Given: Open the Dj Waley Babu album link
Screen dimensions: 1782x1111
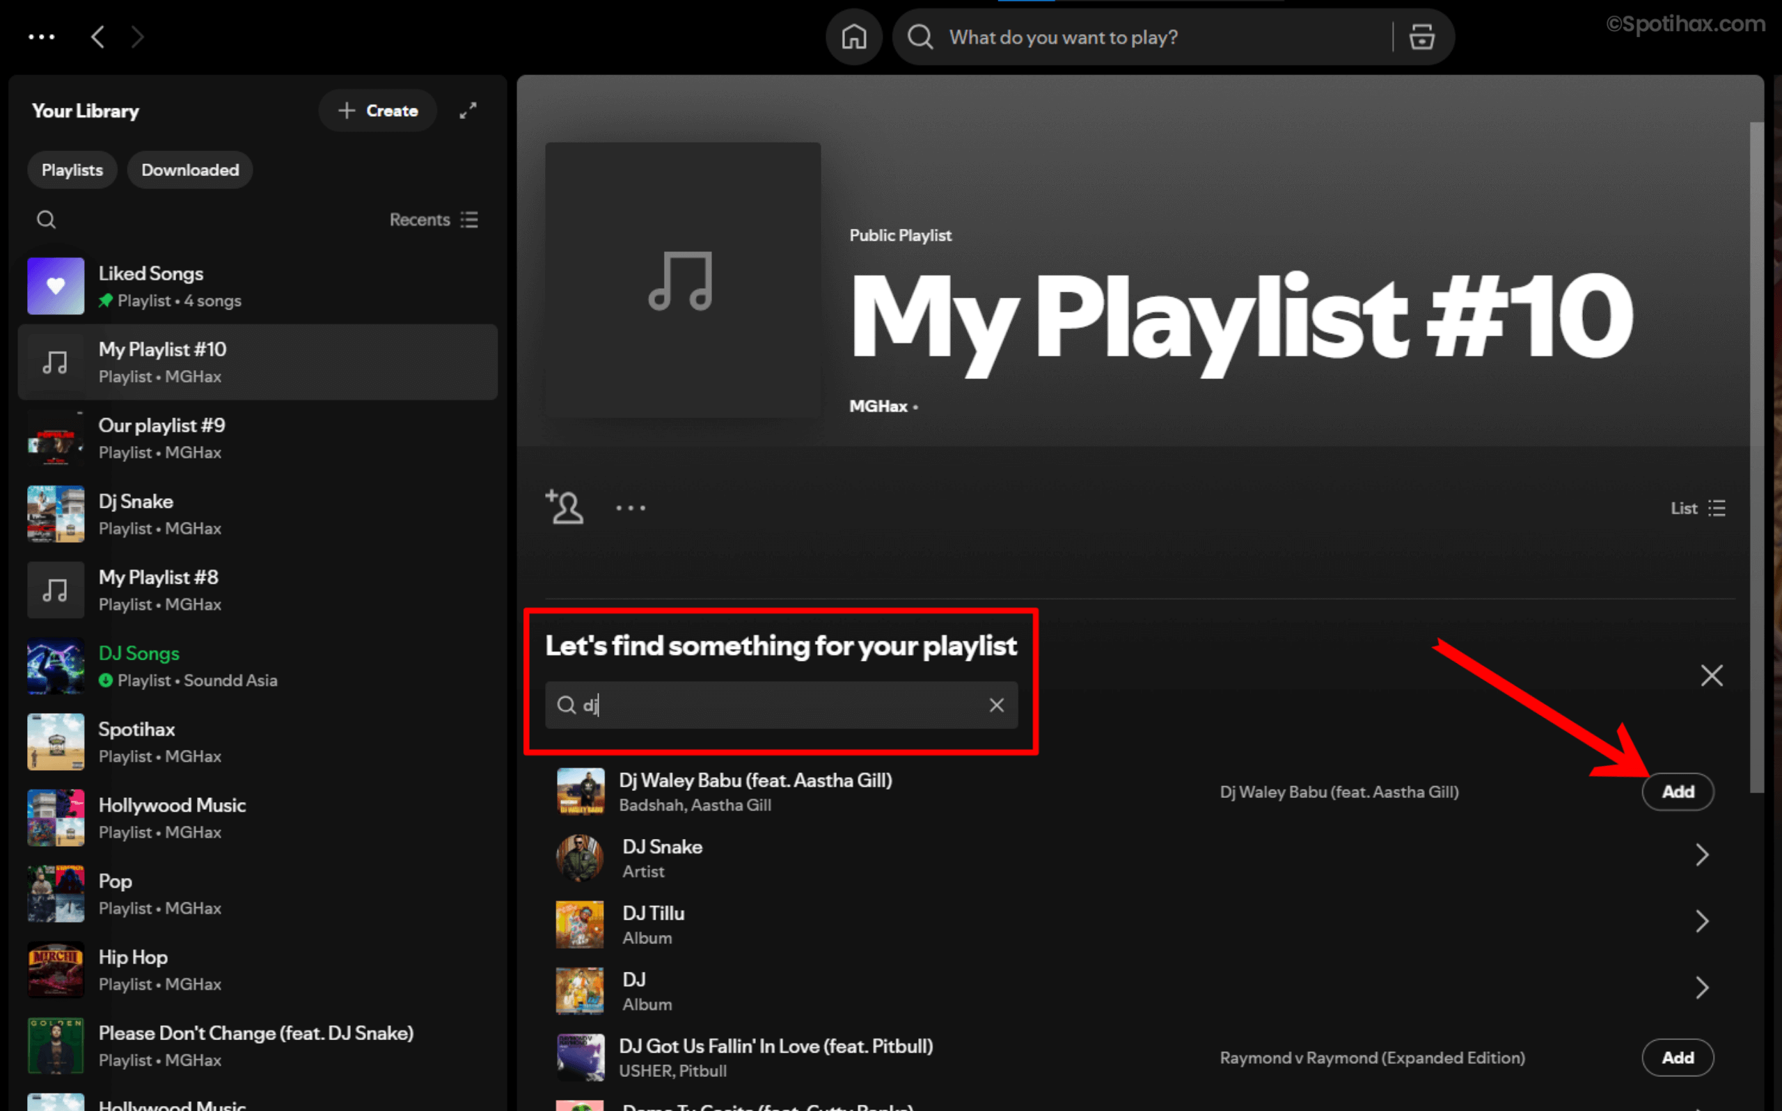Looking at the screenshot, I should click(1339, 792).
